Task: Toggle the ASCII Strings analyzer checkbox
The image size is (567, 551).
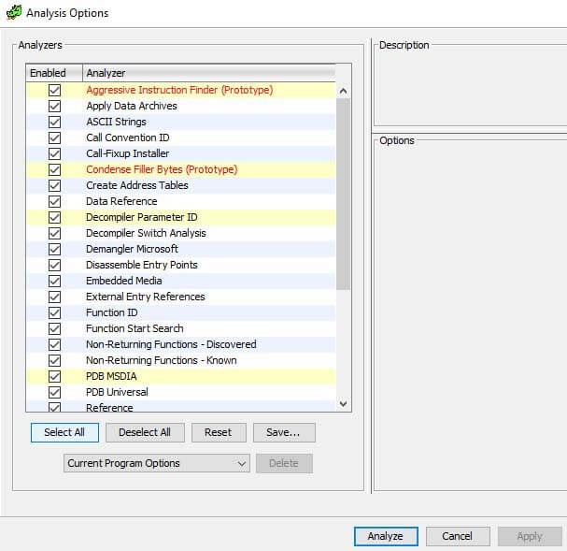Action: tap(54, 123)
